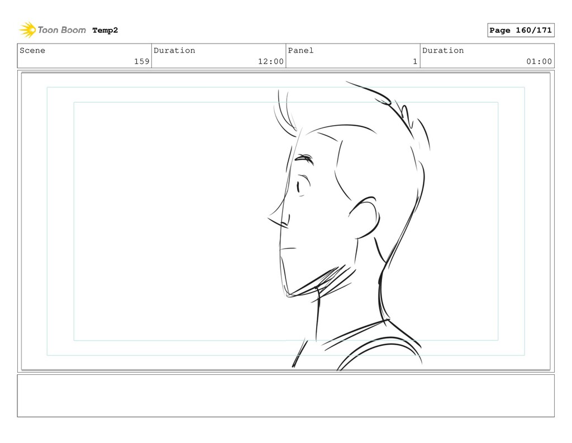Select the Scene label
This screenshot has width=572, height=443.
32,50
